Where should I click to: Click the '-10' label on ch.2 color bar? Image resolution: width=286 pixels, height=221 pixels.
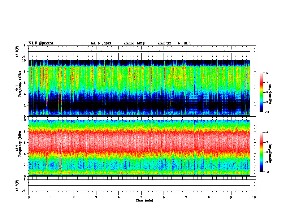pyautogui.click(x=267, y=172)
